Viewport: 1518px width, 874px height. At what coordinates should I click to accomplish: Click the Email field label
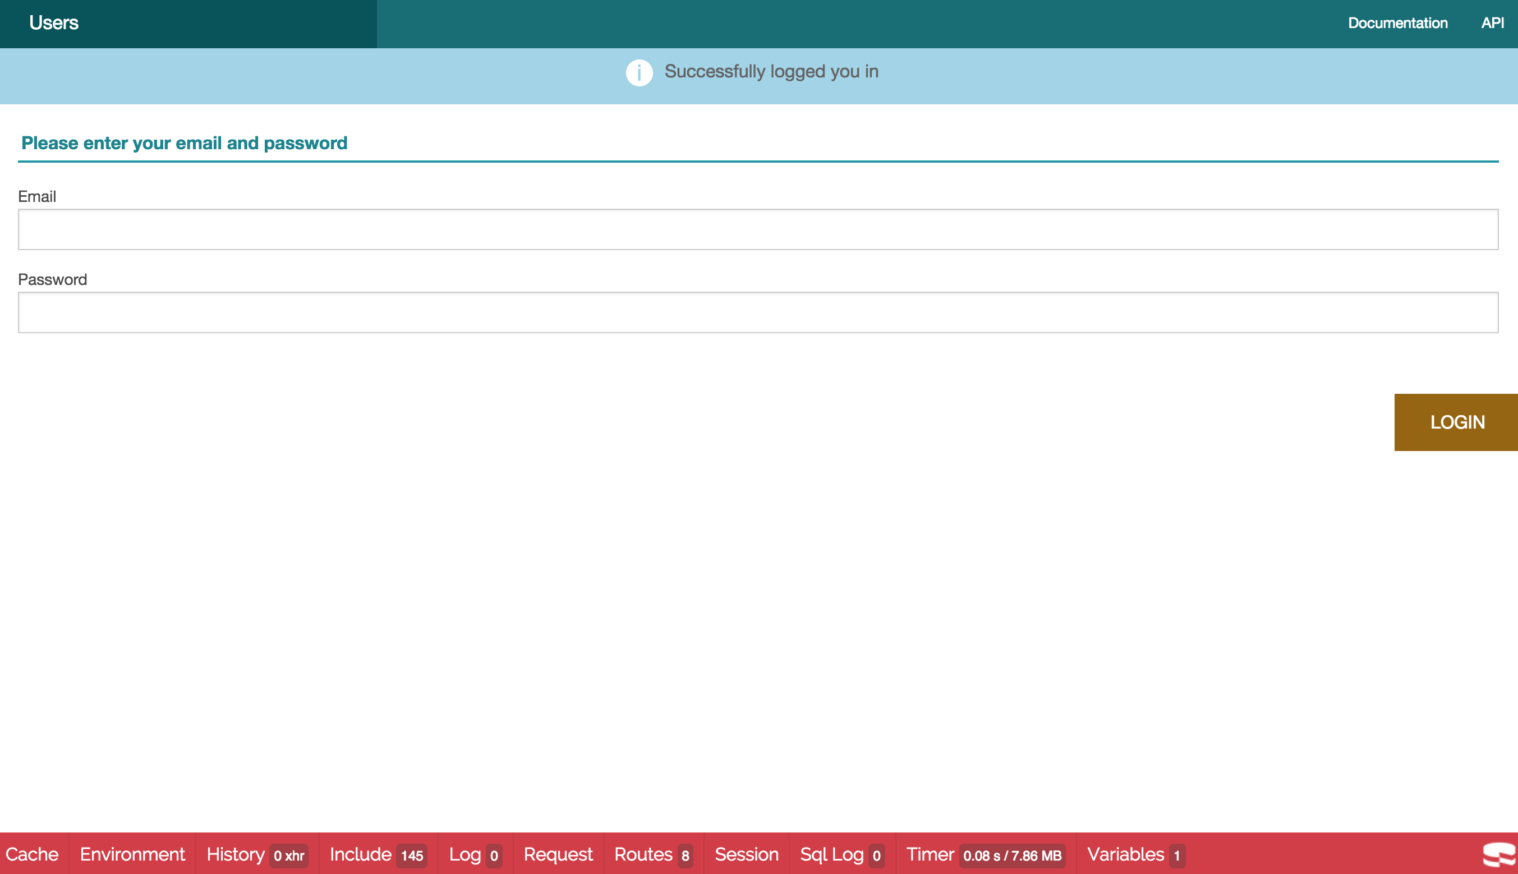(x=37, y=196)
